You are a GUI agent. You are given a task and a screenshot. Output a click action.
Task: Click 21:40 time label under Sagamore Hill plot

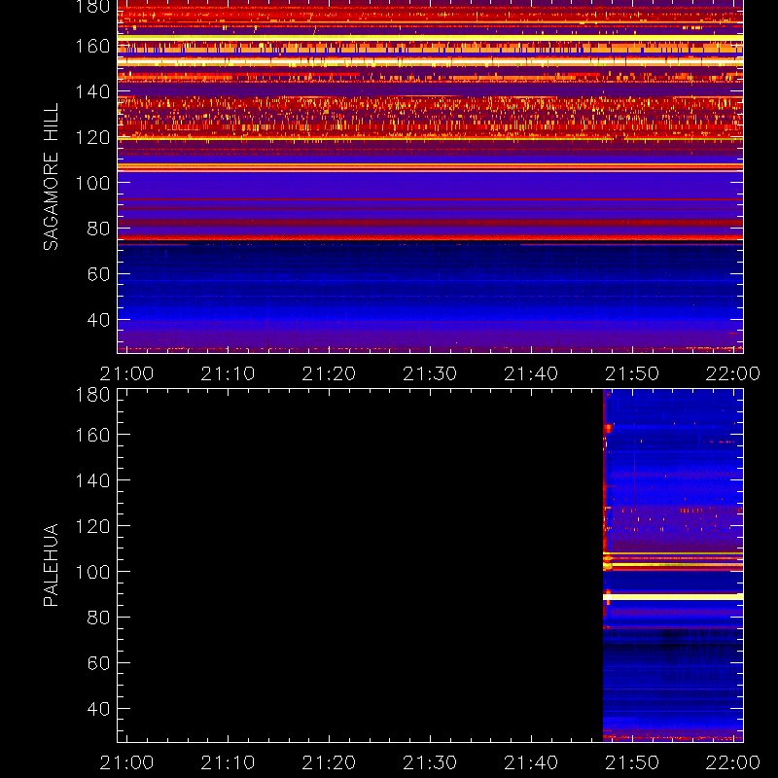[x=531, y=373]
